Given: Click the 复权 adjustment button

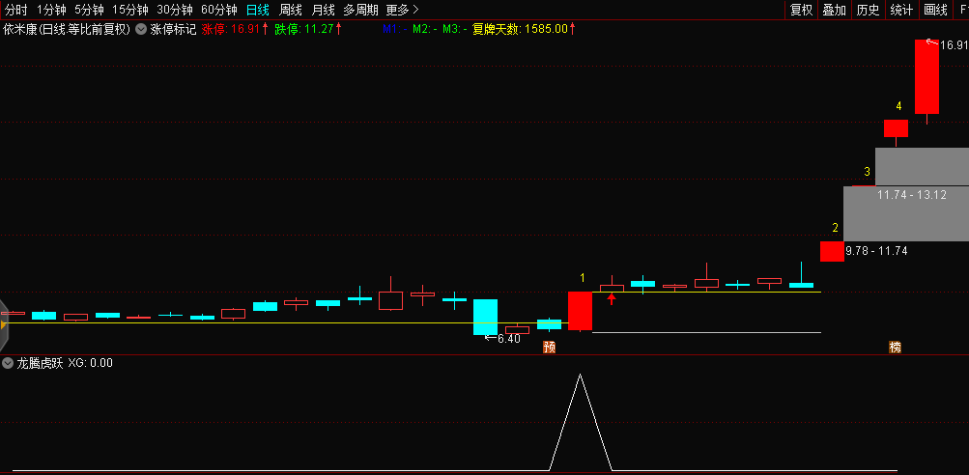Looking at the screenshot, I should click(802, 10).
